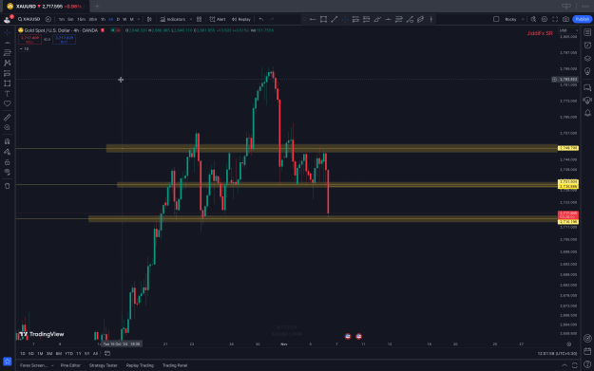Open the object tree layers icon
Screen dimensions: 594x371
click(587, 58)
